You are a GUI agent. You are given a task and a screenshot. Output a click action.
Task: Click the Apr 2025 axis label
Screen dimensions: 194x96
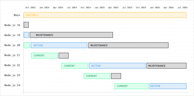113,8
